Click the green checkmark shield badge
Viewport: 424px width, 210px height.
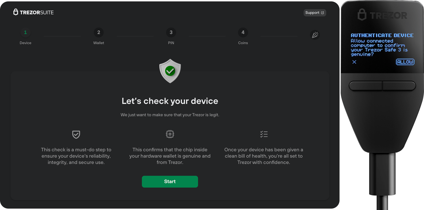(170, 71)
